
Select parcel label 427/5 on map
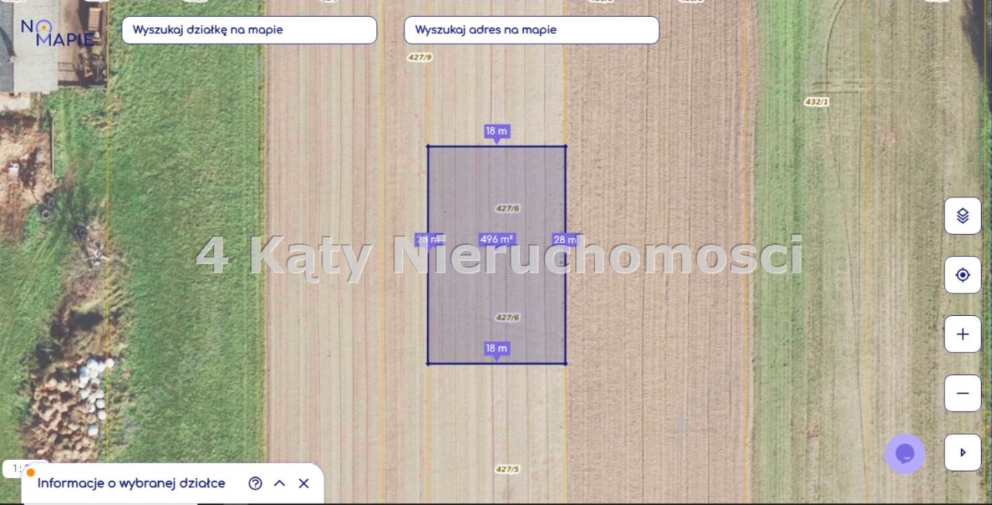[x=507, y=469]
